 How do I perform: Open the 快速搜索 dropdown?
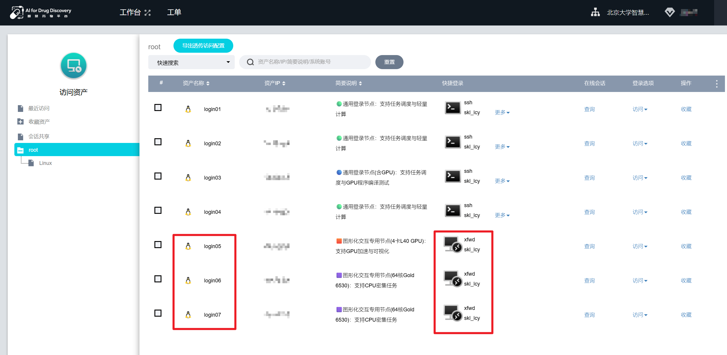(191, 62)
